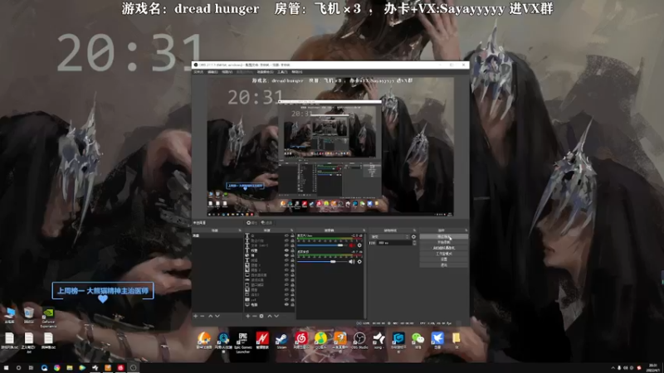Remove selected source with minus icon
This screenshot has width=664, height=373.
pyautogui.click(x=255, y=316)
